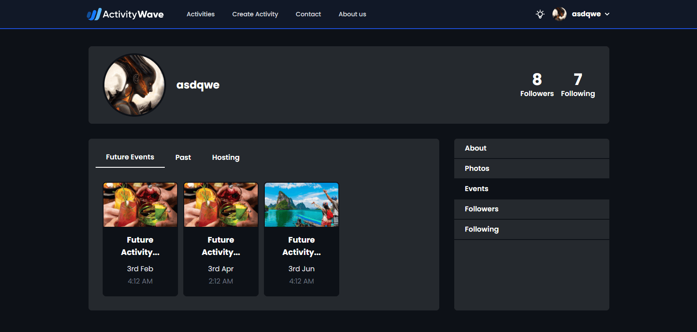Screen dimensions: 697x332
Task: Click the 3rd Jun Future Activity title
Action: (x=301, y=246)
